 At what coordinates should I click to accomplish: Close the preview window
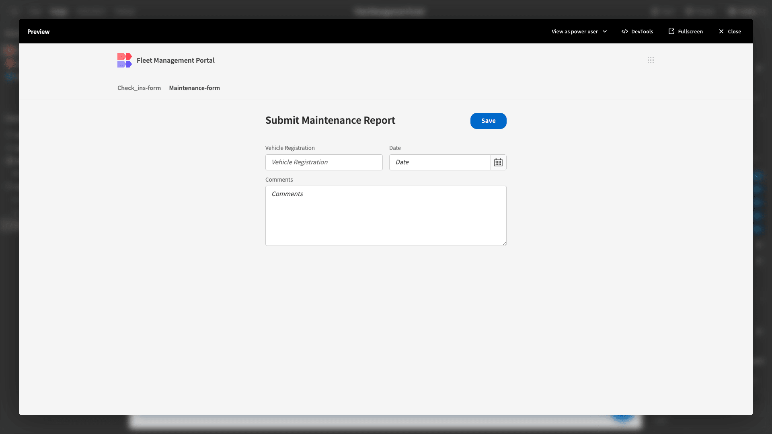tap(730, 31)
